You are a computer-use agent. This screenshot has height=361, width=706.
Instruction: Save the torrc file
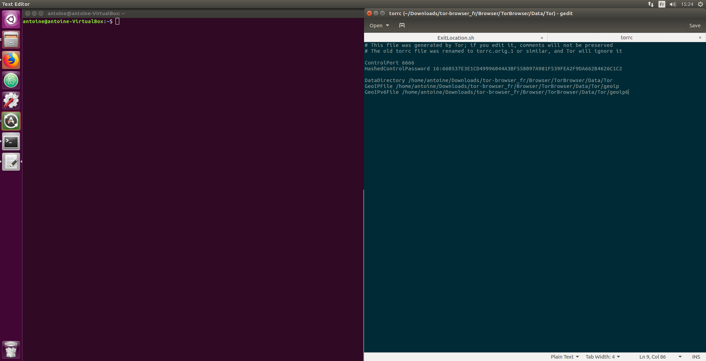(x=694, y=26)
